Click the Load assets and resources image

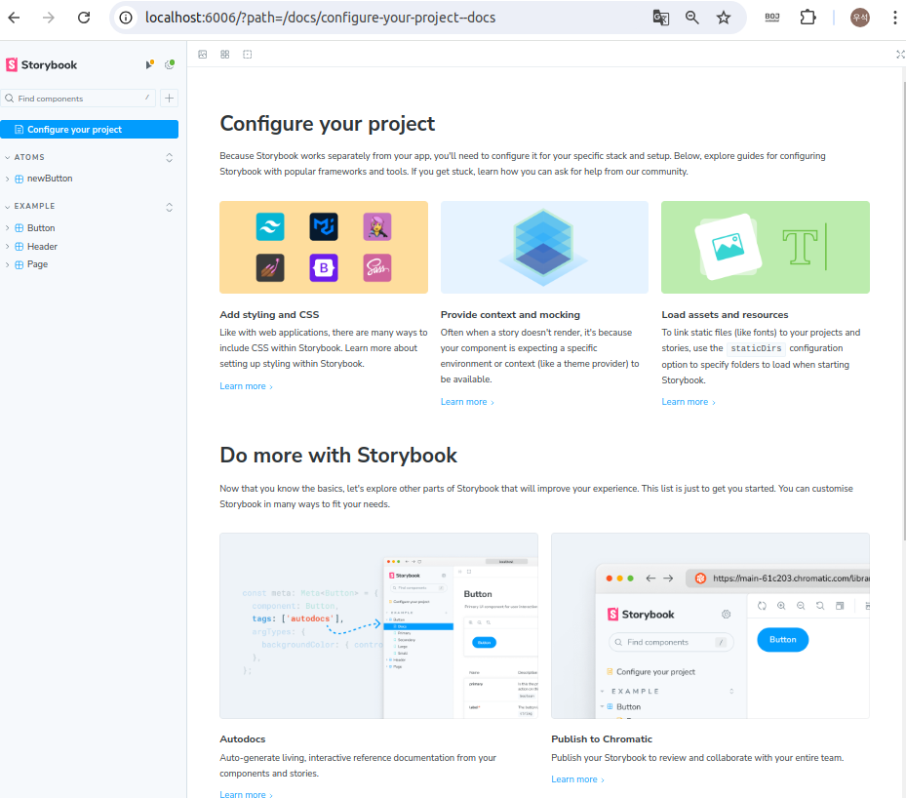[x=765, y=248]
